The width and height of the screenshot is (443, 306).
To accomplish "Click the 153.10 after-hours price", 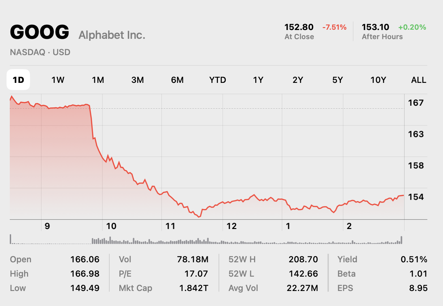I will 375,27.
